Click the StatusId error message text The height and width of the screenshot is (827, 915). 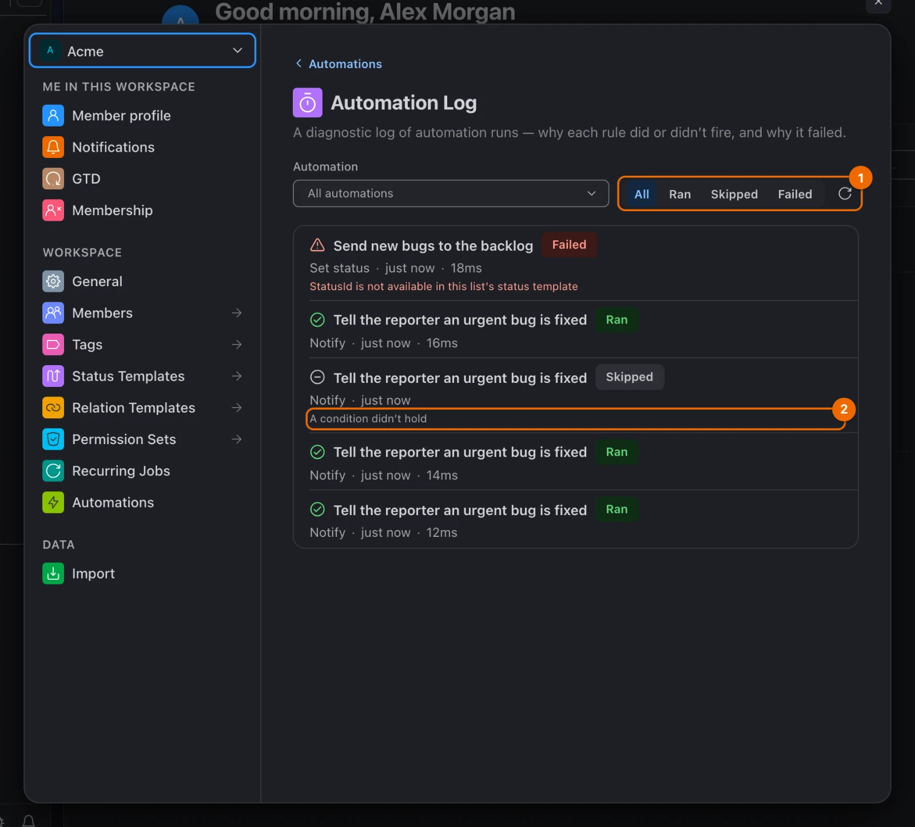(444, 286)
